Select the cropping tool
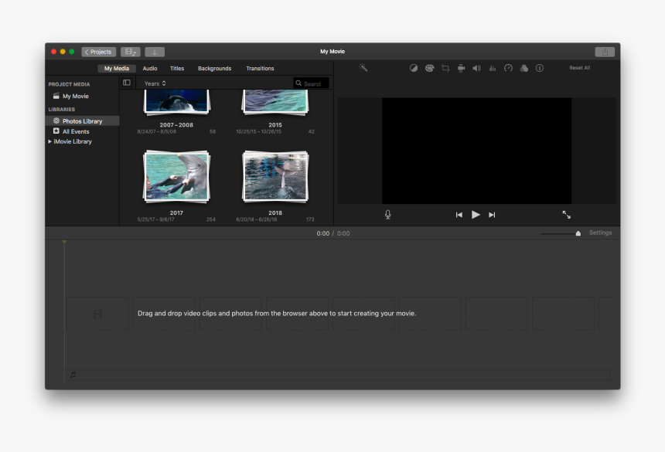The image size is (665, 452). tap(445, 68)
